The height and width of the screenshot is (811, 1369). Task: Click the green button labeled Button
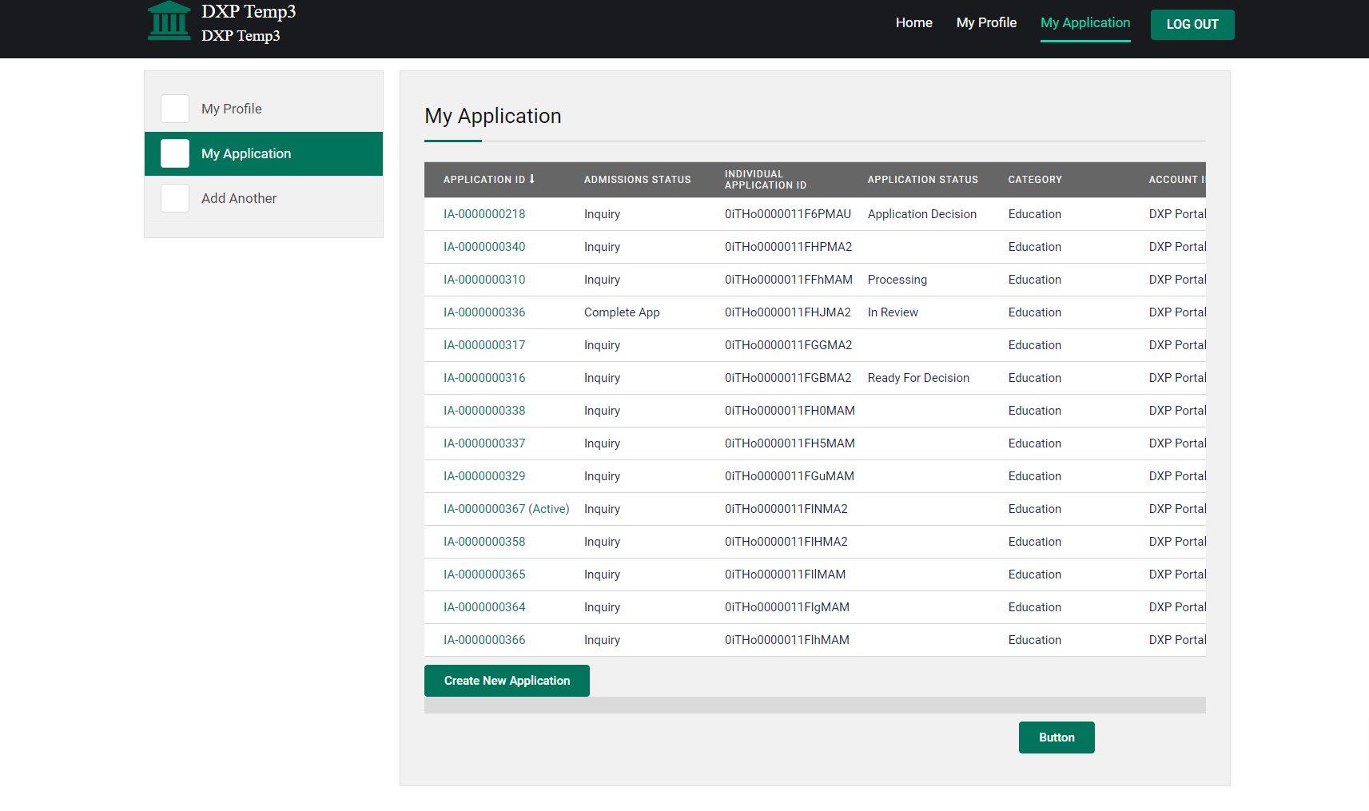[1056, 737]
